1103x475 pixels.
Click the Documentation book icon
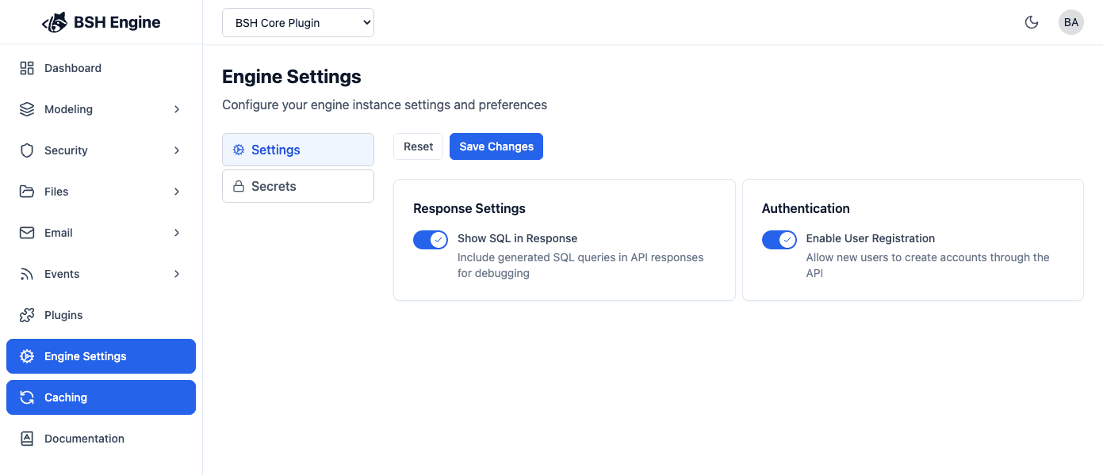(x=26, y=439)
